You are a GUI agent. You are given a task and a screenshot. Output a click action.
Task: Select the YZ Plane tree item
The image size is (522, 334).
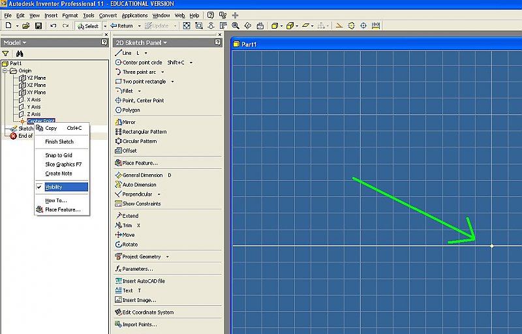tap(36, 78)
